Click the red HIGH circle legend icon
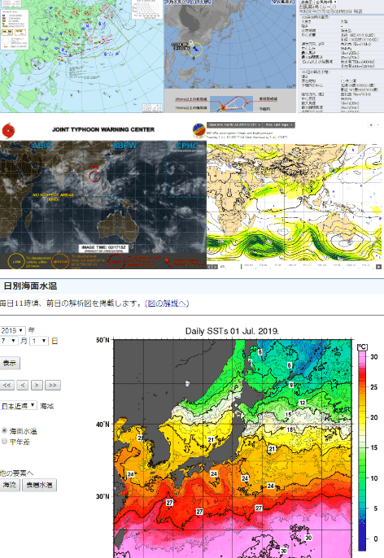Viewport: 384px width, 558px height. point(116,262)
